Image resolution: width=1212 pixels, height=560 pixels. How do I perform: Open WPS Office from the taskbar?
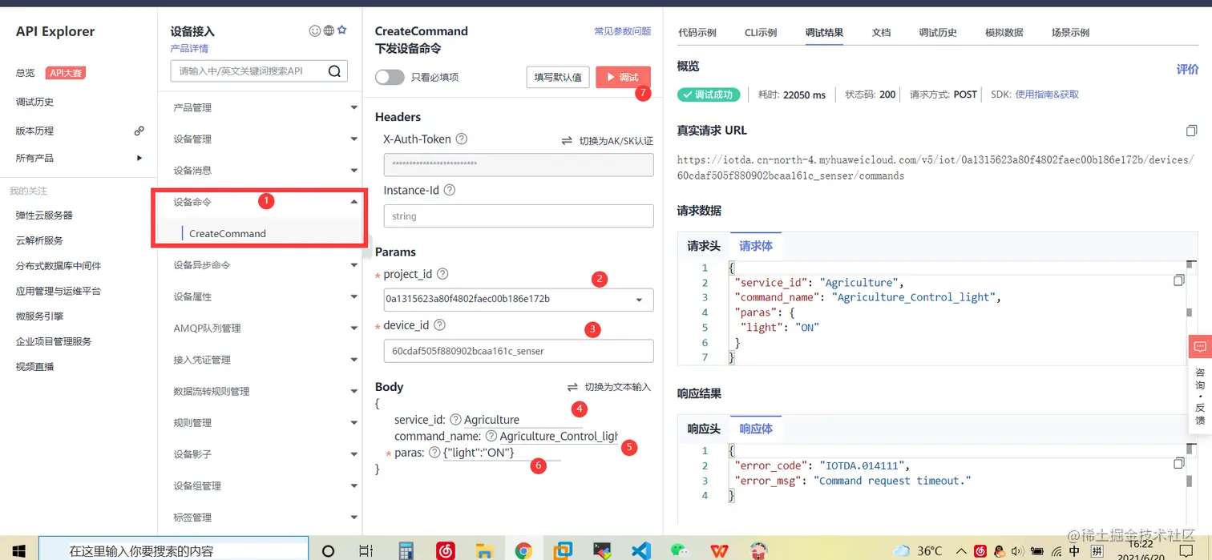coord(718,550)
